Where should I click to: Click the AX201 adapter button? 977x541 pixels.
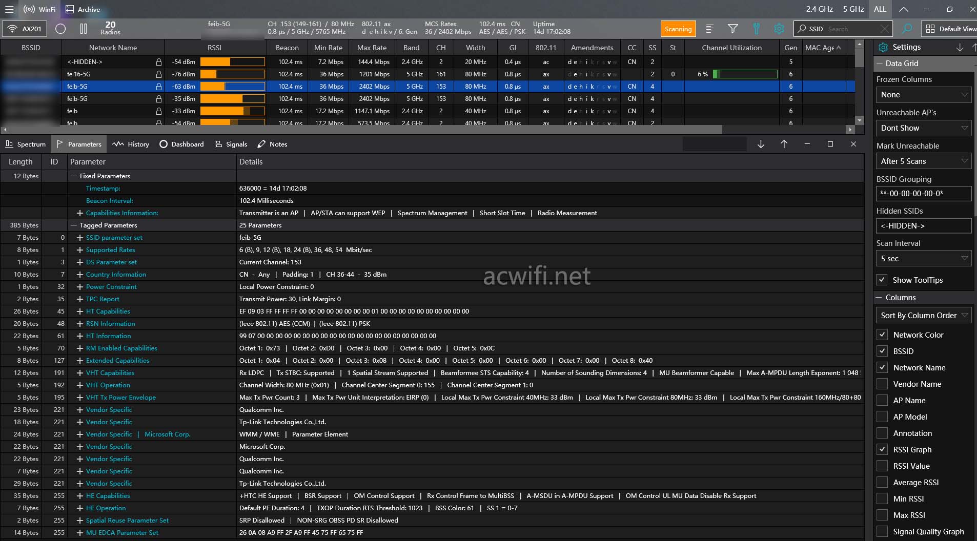coord(25,29)
